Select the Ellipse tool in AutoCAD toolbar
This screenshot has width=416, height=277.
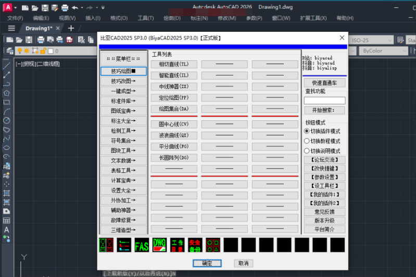tap(7, 147)
